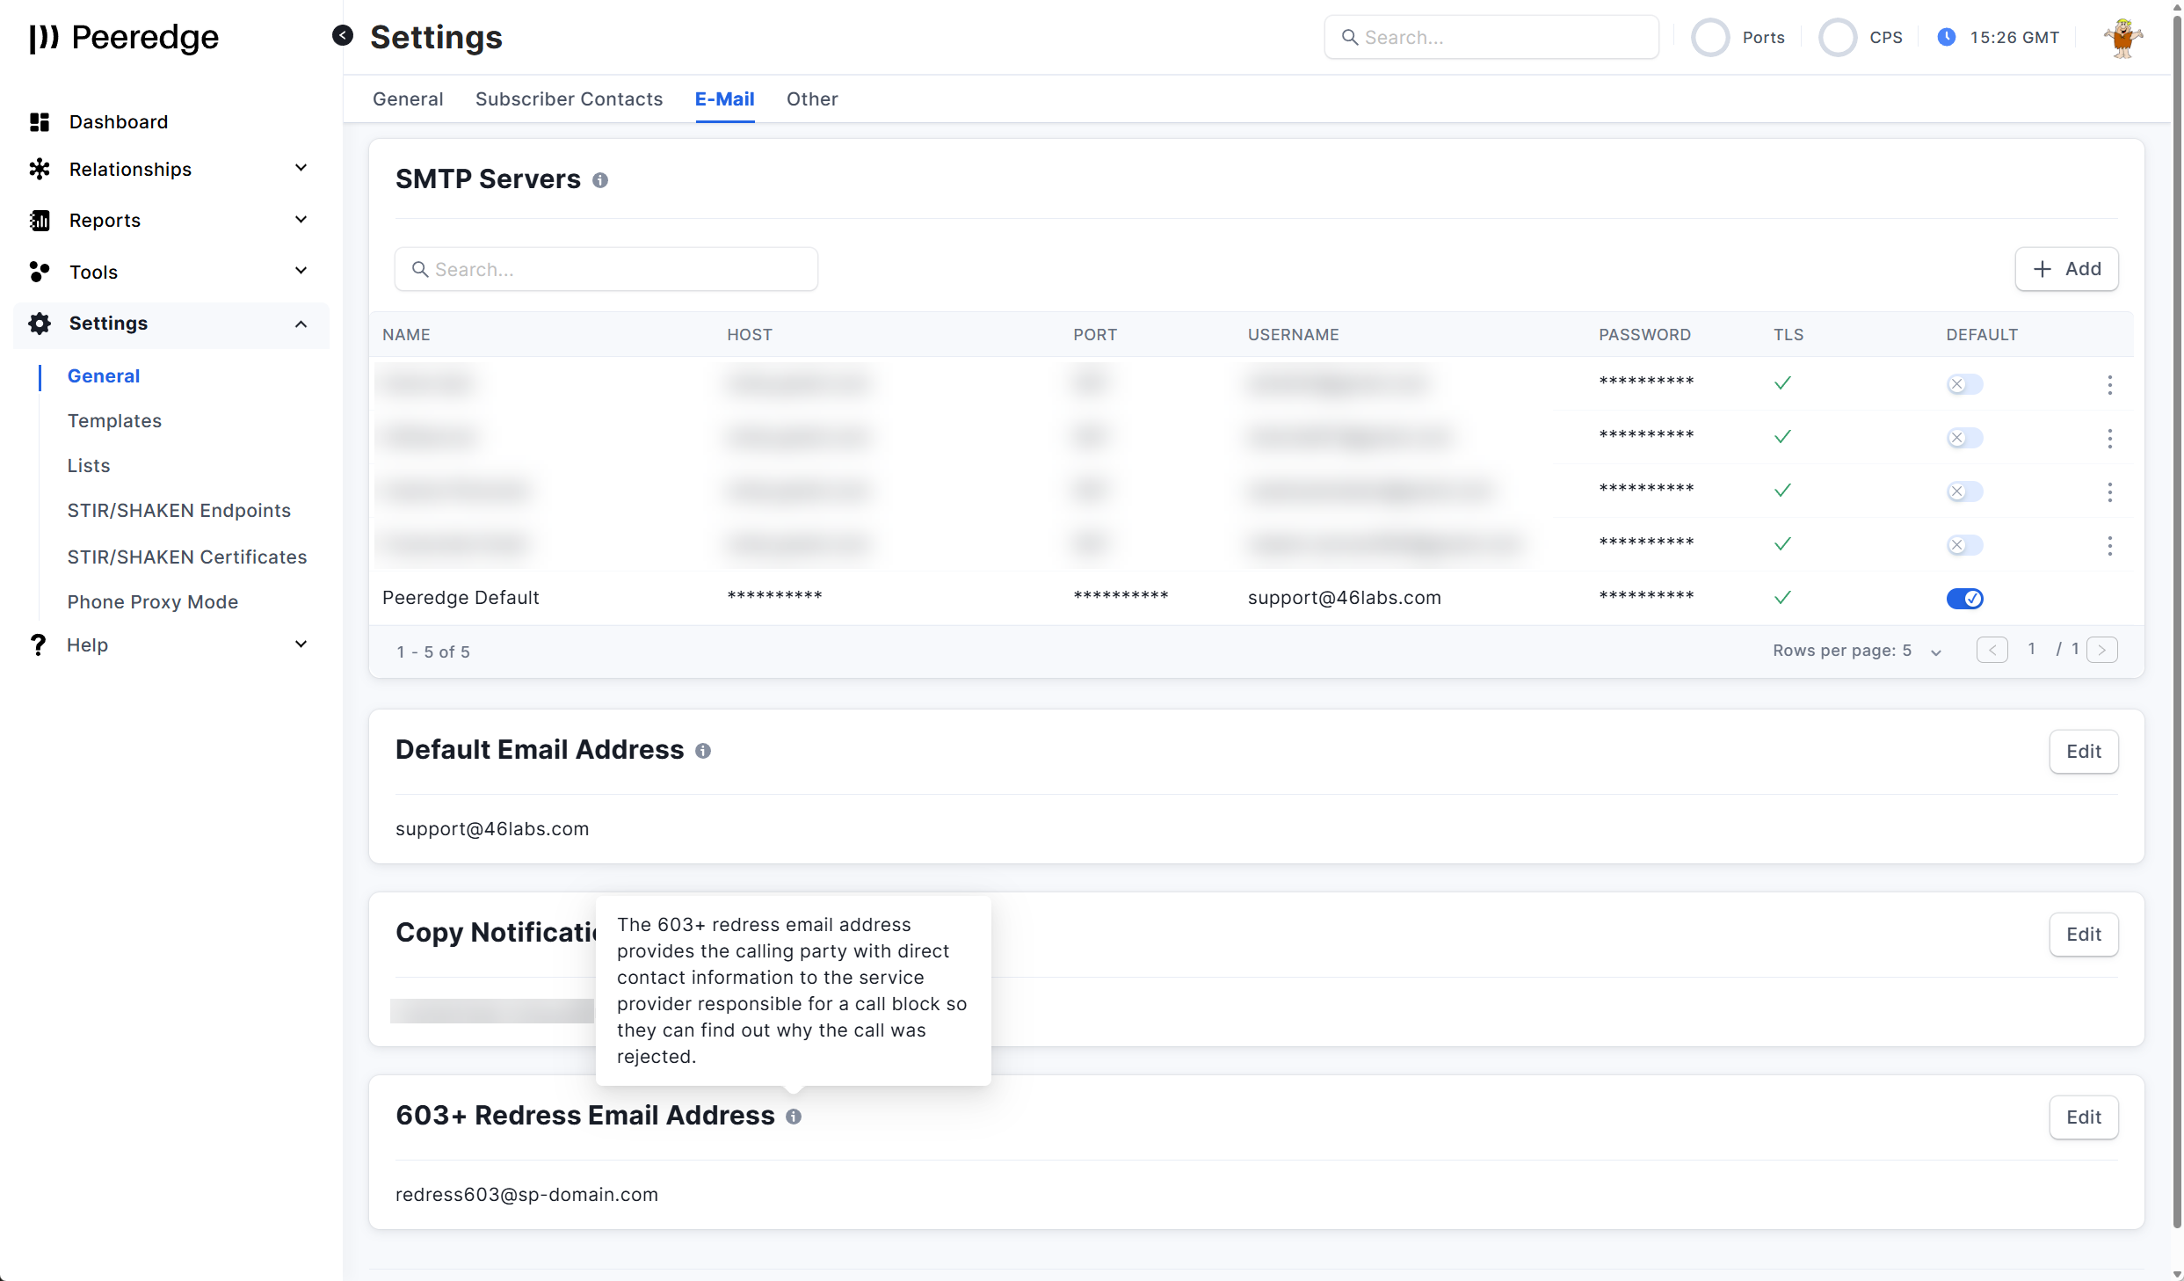The image size is (2184, 1281).
Task: Click the SMTP Servers search field
Action: (606, 269)
